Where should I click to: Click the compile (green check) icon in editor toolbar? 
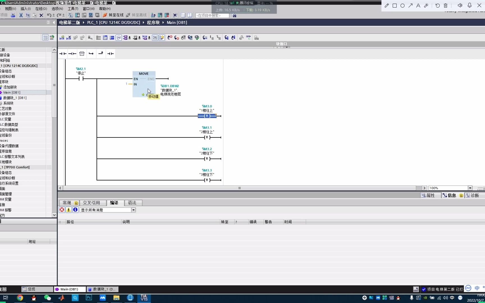point(197,38)
